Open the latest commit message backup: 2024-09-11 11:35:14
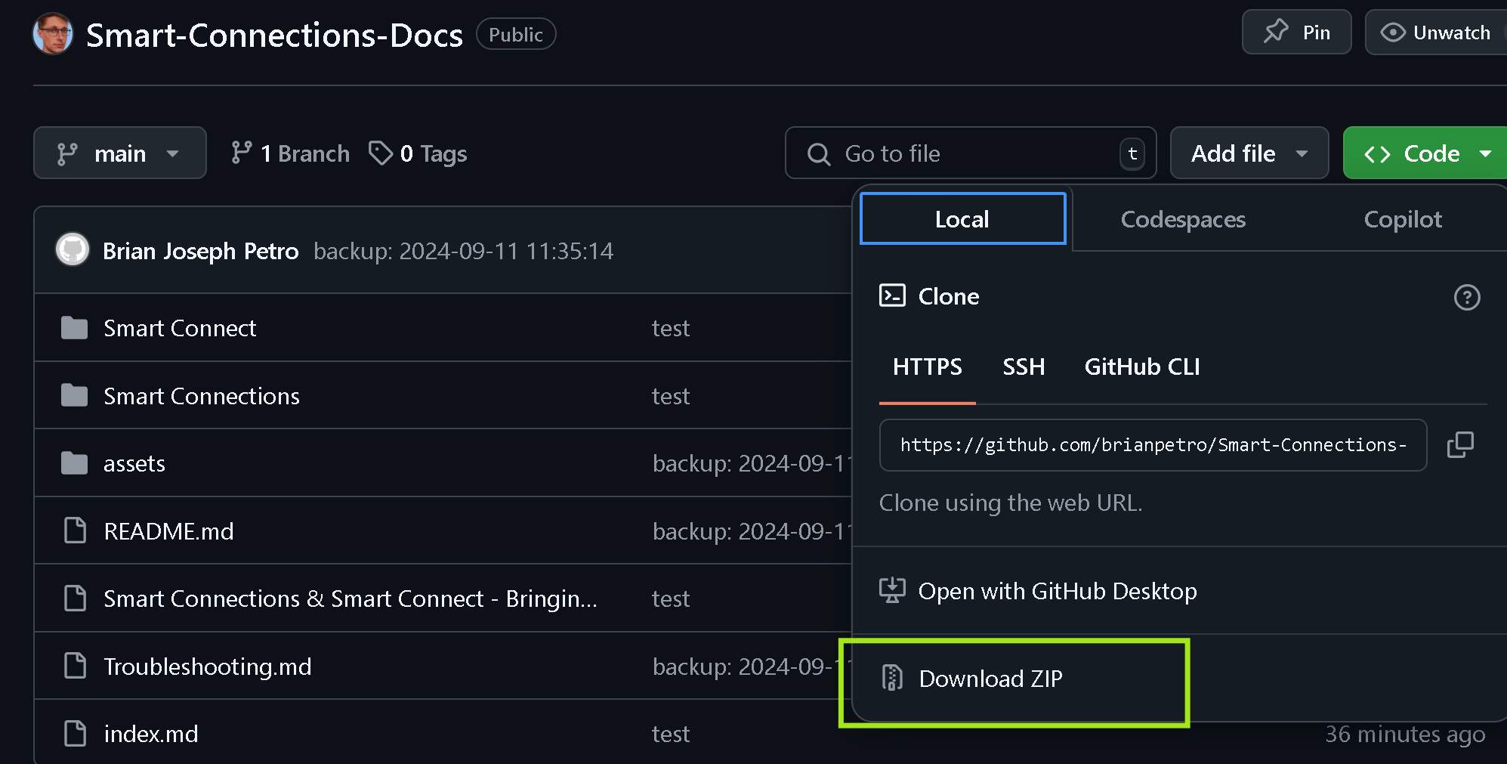The height and width of the screenshot is (764, 1507). [463, 251]
